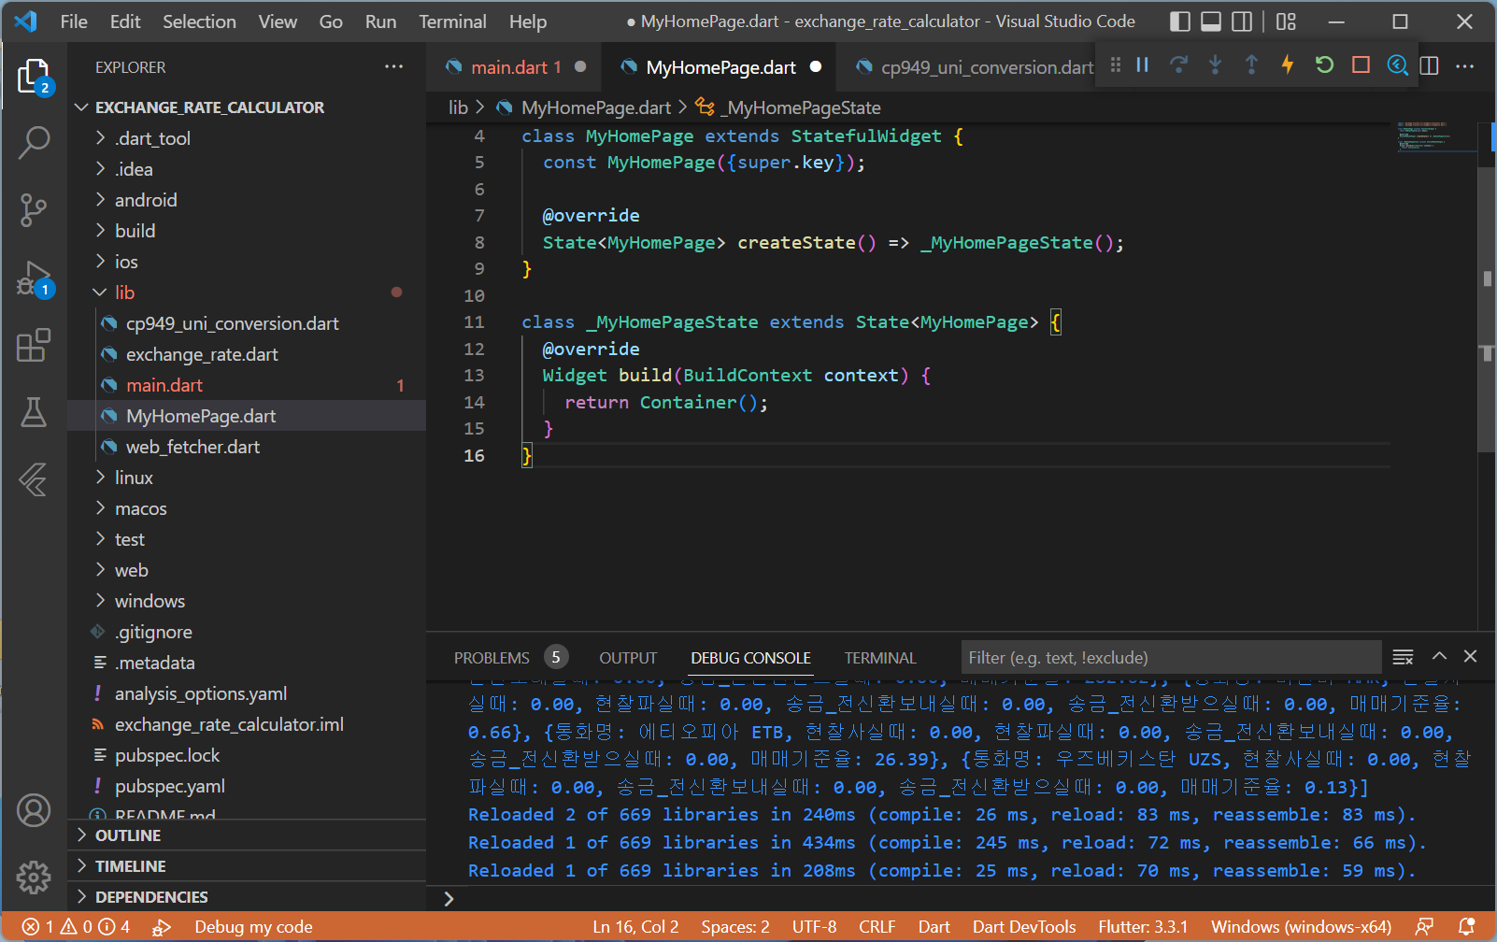
Task: Open errors and warnings status indicator
Action: point(76,926)
